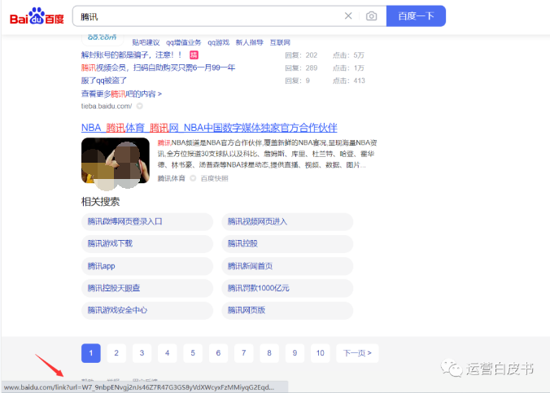
Task: Click the 百度一下 search button
Action: pyautogui.click(x=416, y=15)
